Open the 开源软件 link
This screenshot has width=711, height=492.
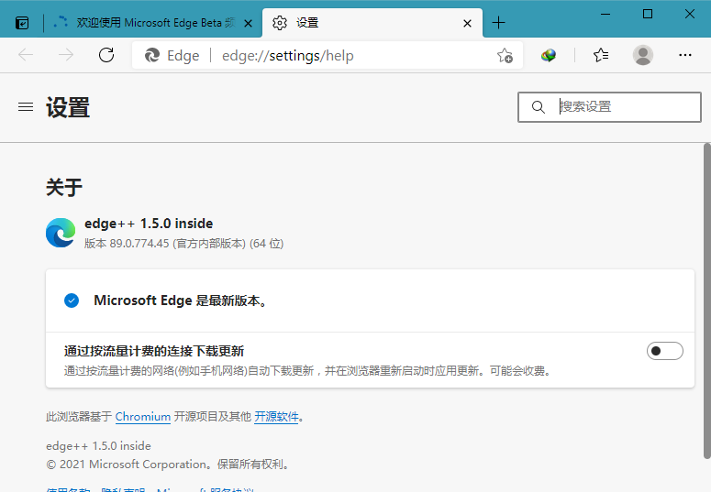point(276,416)
